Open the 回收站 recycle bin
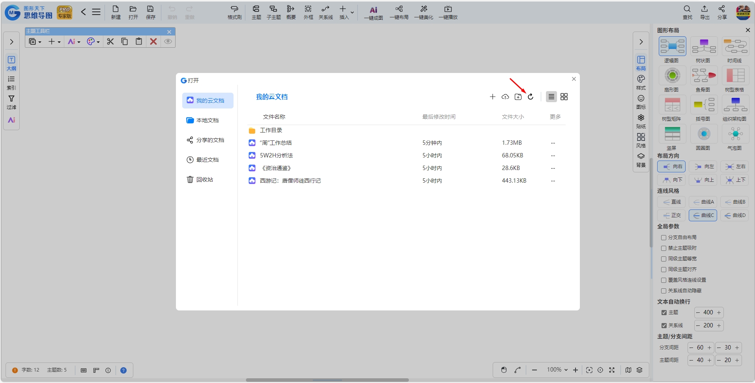 (208, 179)
